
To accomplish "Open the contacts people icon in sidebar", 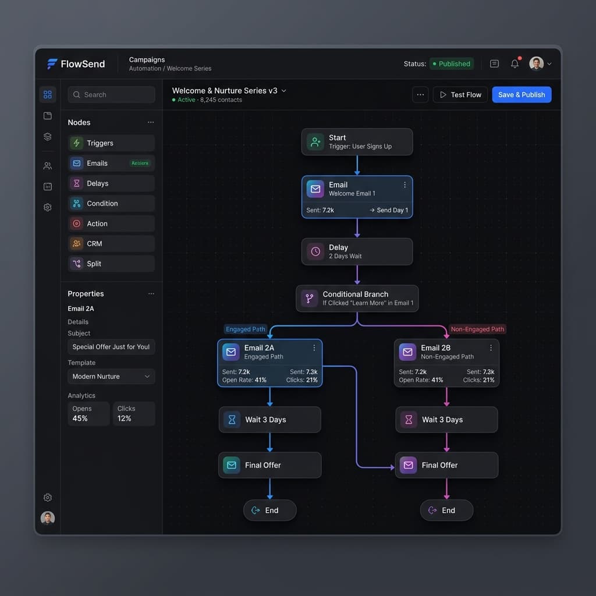I will click(48, 166).
